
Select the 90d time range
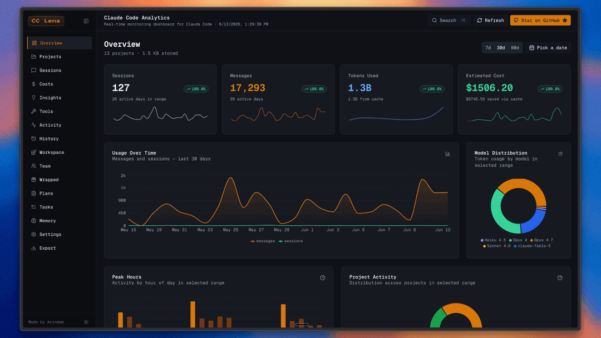[515, 48]
